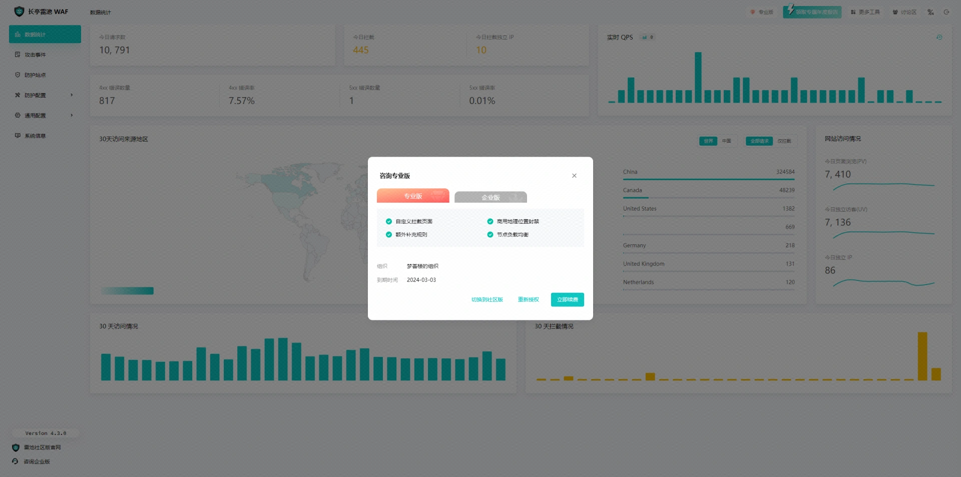Click the 专业版 diamond badge in header
The width and height of the screenshot is (961, 477).
[761, 12]
